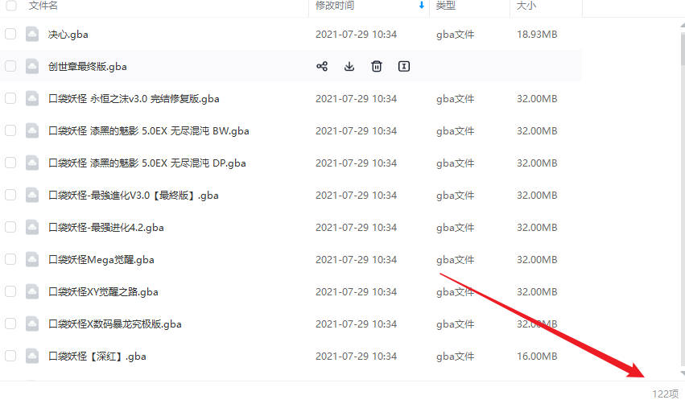Open file 口袋妖怪X数码暴龙究极版.gba

coord(115,324)
